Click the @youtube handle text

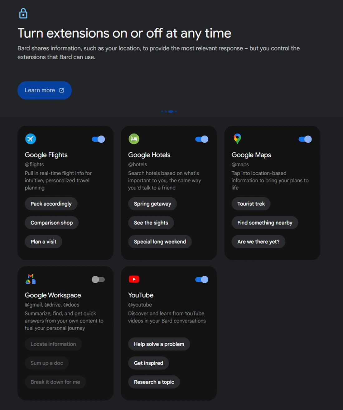140,305
